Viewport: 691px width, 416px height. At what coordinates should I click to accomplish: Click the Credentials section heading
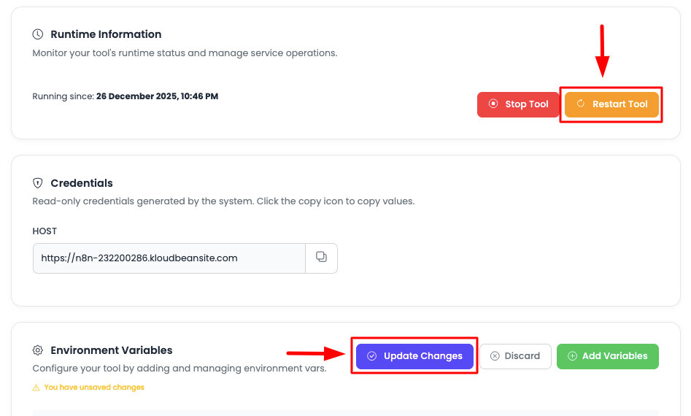[x=82, y=183]
